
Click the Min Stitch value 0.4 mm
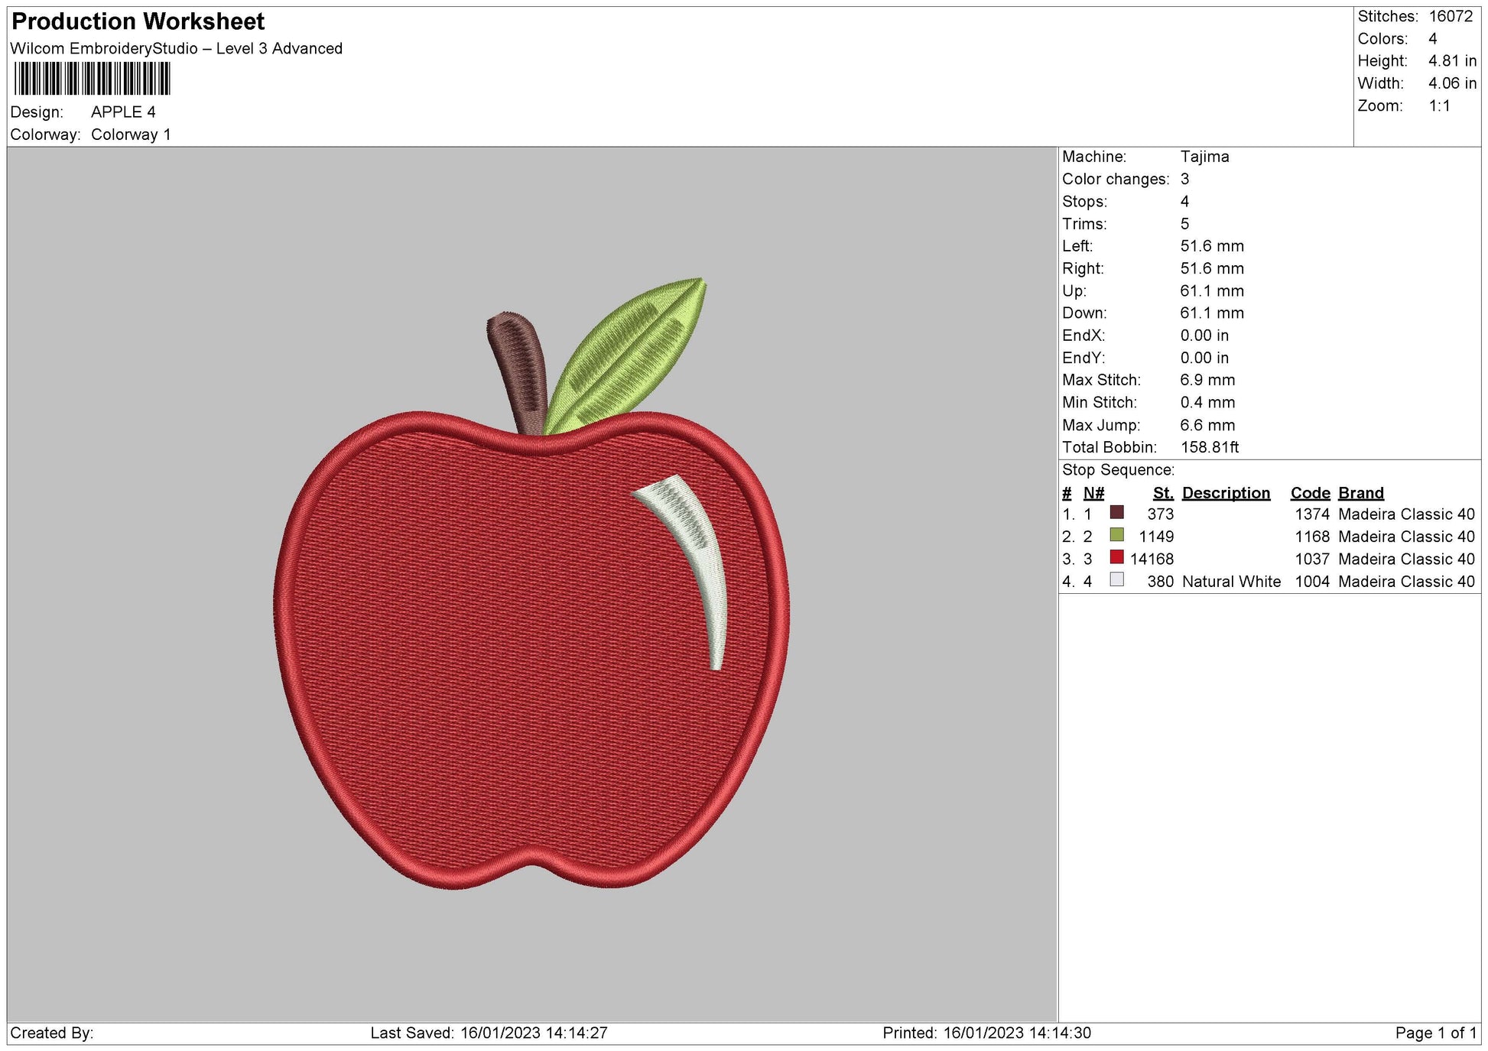click(1207, 402)
